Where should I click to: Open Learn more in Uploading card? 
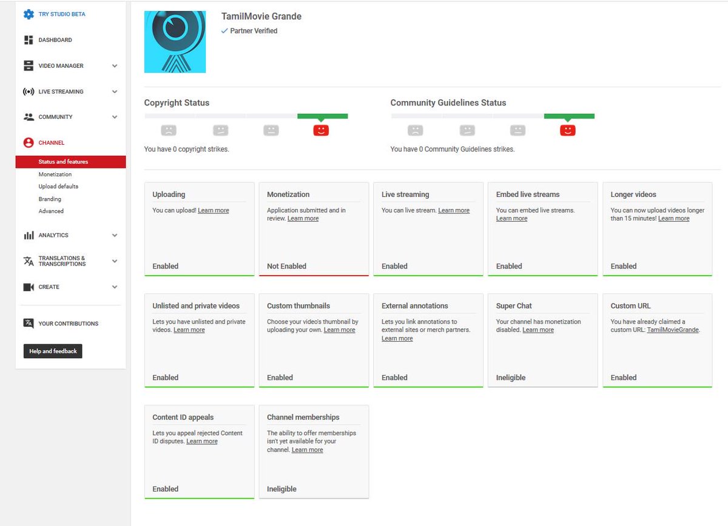click(214, 210)
